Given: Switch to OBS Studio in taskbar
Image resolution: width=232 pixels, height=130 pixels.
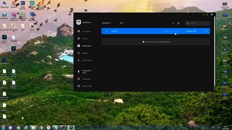Looking at the screenshot, I should [x=63, y=127].
